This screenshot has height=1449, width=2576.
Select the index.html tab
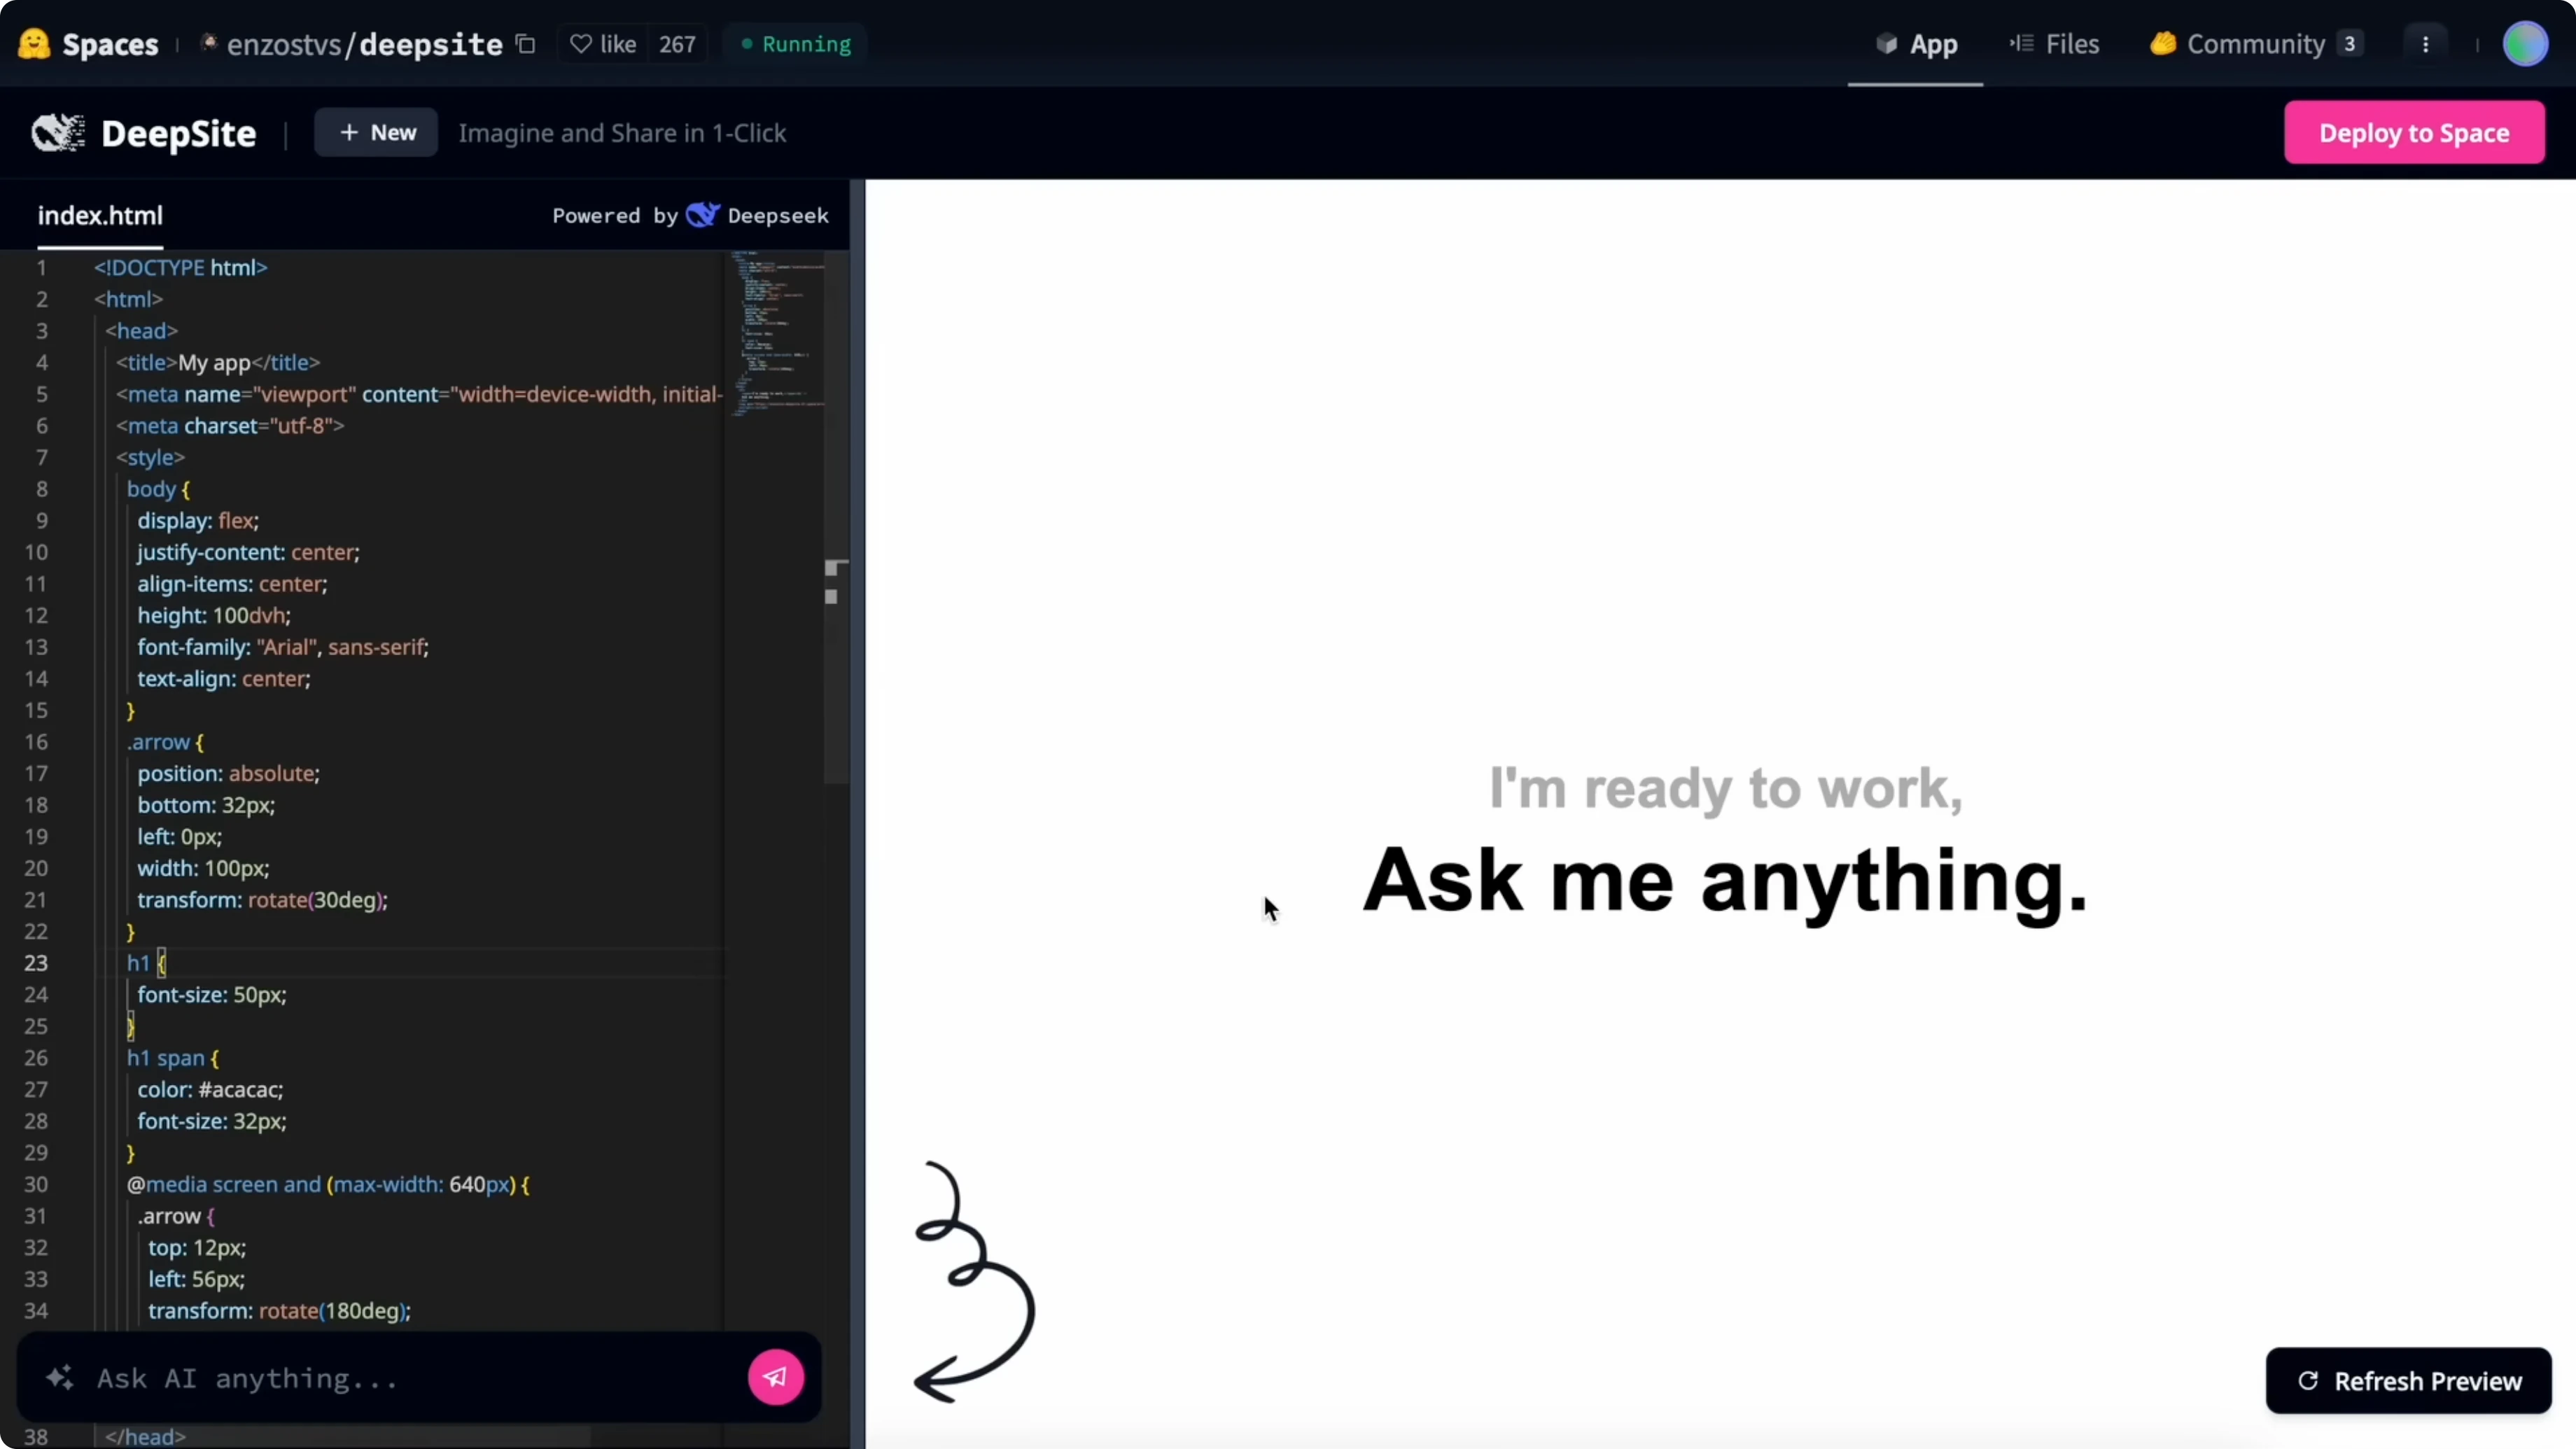coord(99,215)
